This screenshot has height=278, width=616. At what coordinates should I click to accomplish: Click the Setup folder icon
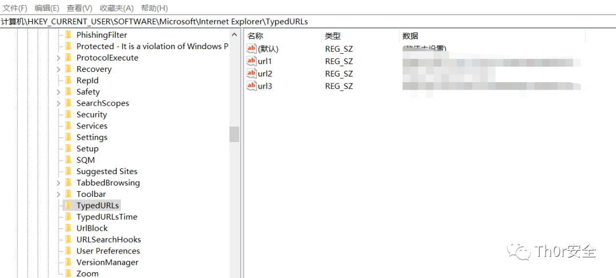point(68,148)
